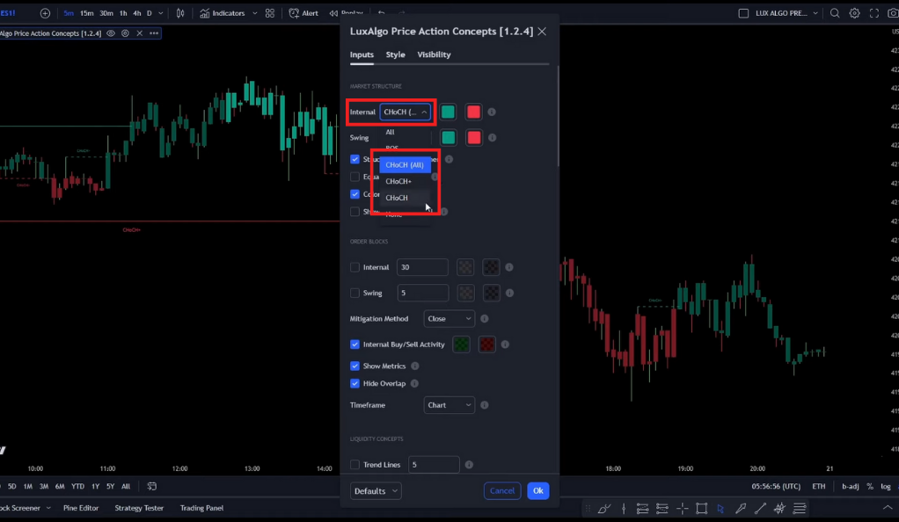Pick the green Internal structure color swatch
Image resolution: width=899 pixels, height=522 pixels.
[x=448, y=112]
